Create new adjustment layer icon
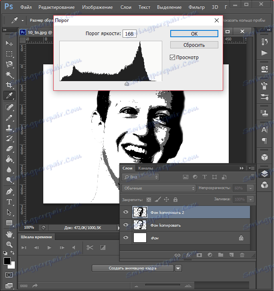The width and height of the screenshot is (274, 291). point(210,255)
